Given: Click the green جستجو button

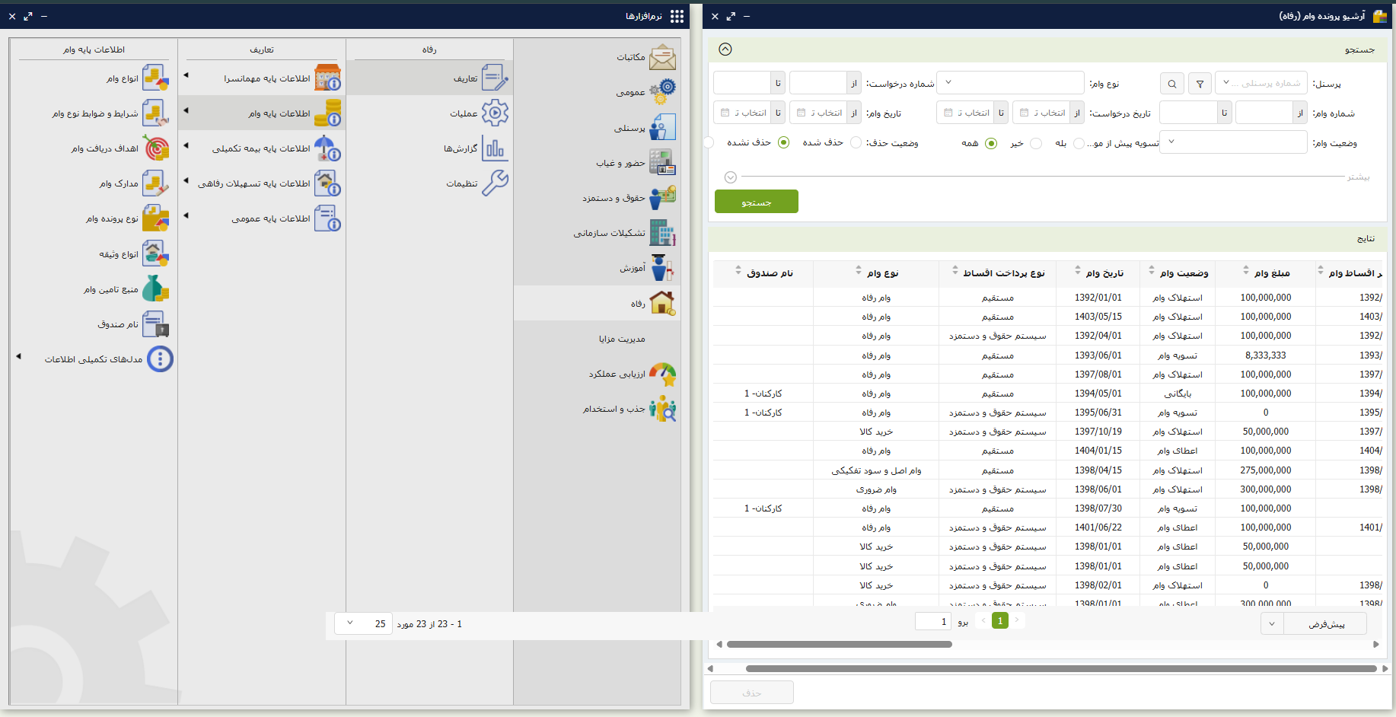Looking at the screenshot, I should (757, 202).
